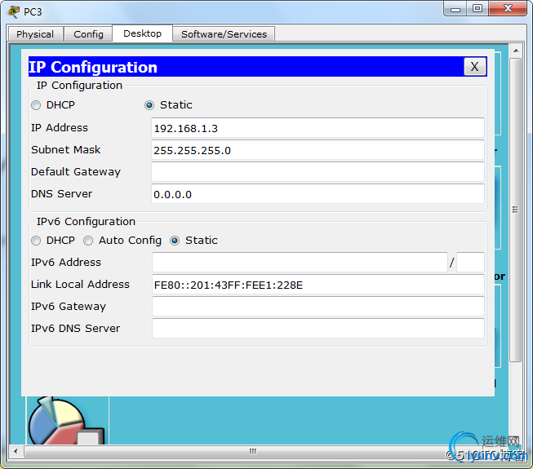Click the vertical scrollbar thumb
This screenshot has width=533, height=469.
516,210
